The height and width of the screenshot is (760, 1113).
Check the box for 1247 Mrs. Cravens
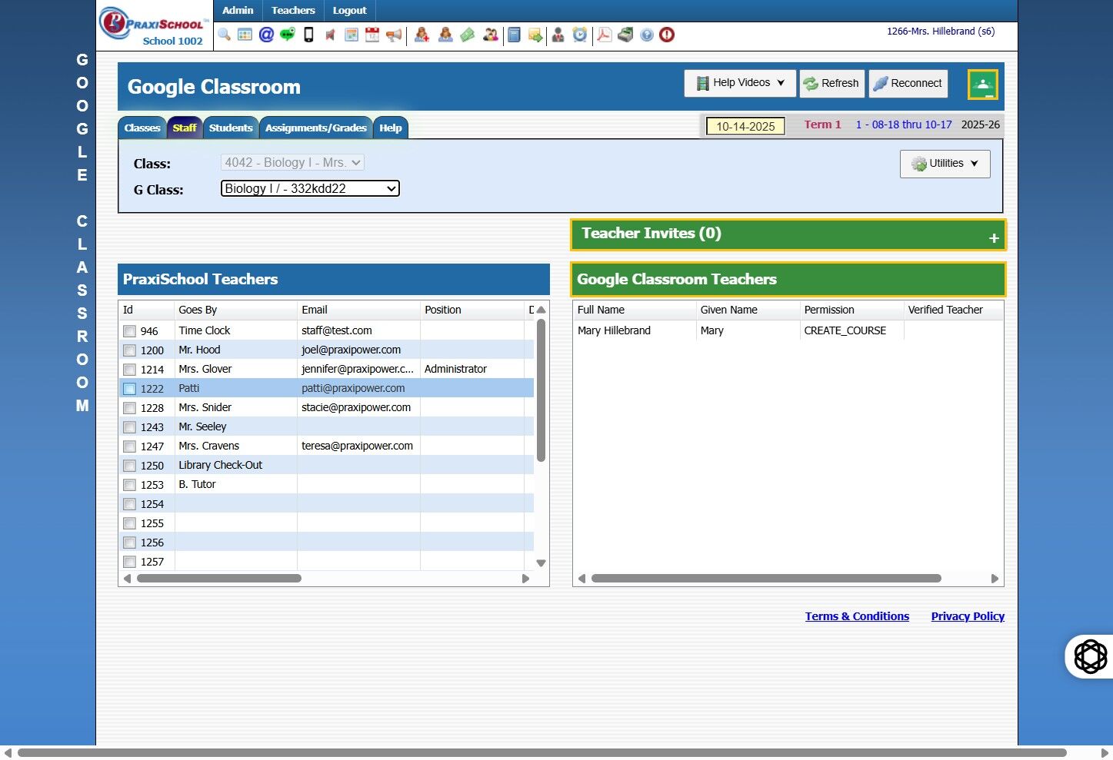point(129,446)
